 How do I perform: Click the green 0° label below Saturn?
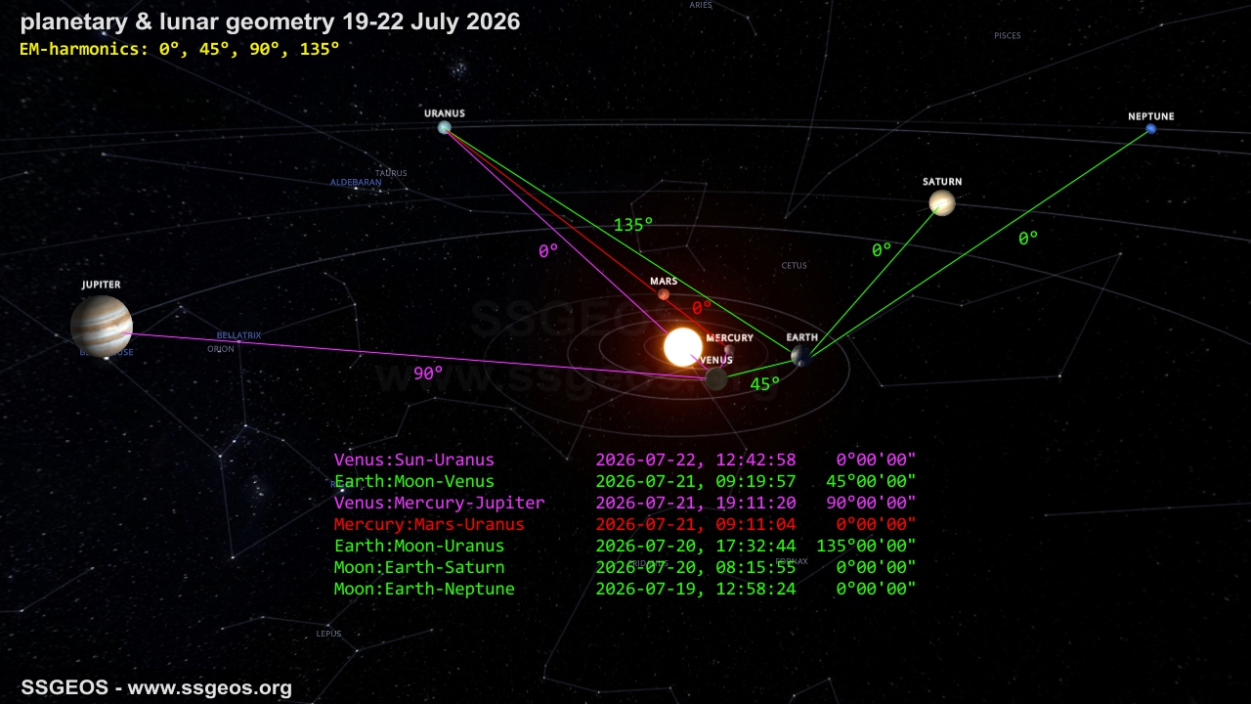882,250
